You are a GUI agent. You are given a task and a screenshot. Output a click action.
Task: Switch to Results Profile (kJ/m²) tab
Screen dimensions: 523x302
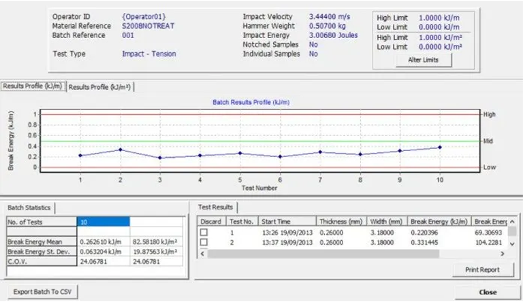click(100, 87)
